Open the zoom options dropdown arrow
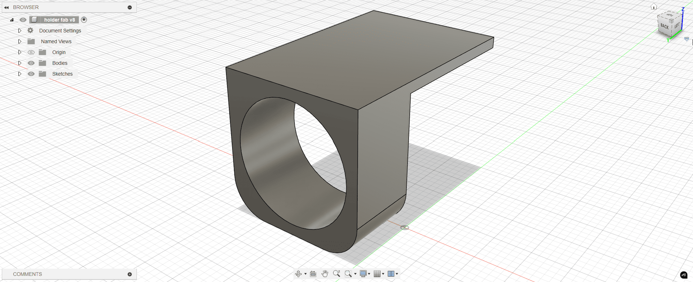Image resolution: width=693 pixels, height=282 pixels. [x=355, y=274]
